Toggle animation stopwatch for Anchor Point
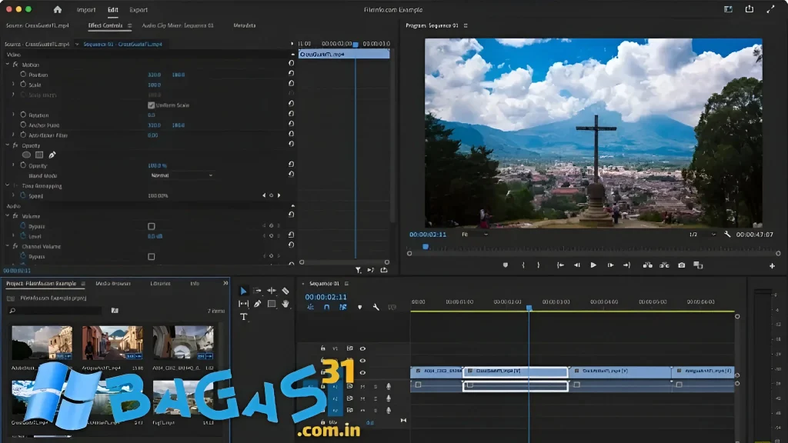 click(x=23, y=125)
